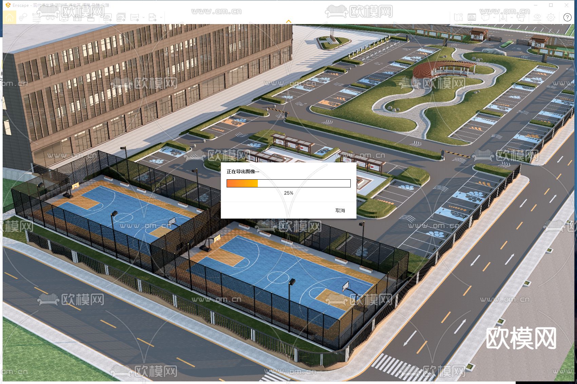Click the 25% progress label
Image resolution: width=577 pixels, height=384 pixels.
point(289,193)
